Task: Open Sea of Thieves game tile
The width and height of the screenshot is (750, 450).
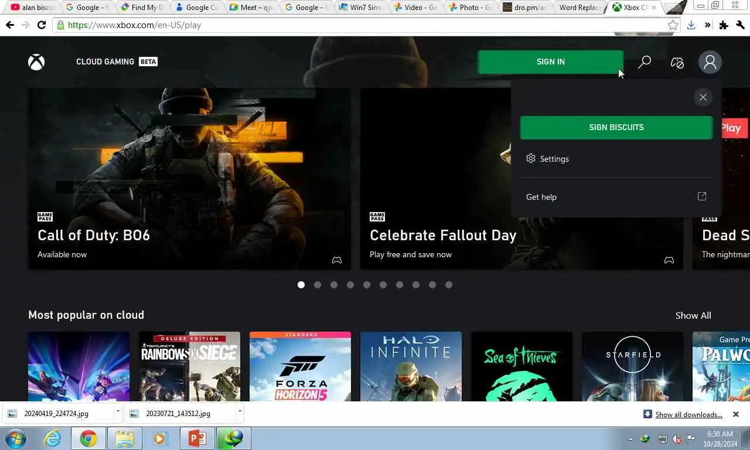Action: (521, 367)
